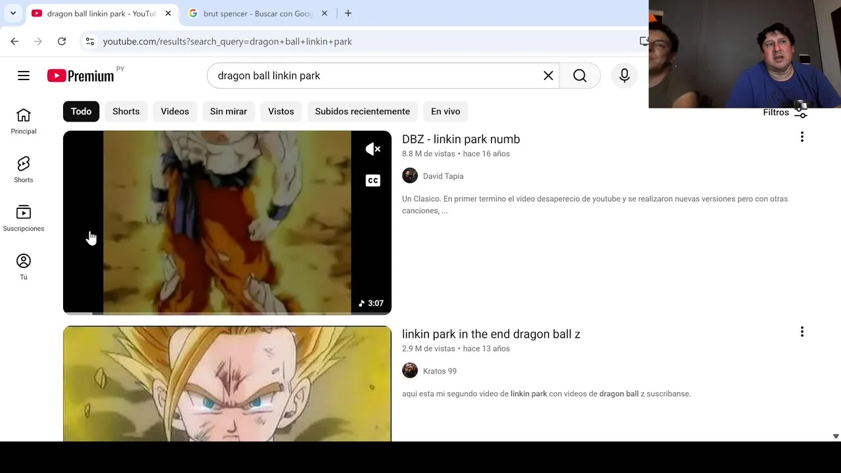Open more options for DBZ numb video
Screen dimensions: 841x473
(x=802, y=137)
